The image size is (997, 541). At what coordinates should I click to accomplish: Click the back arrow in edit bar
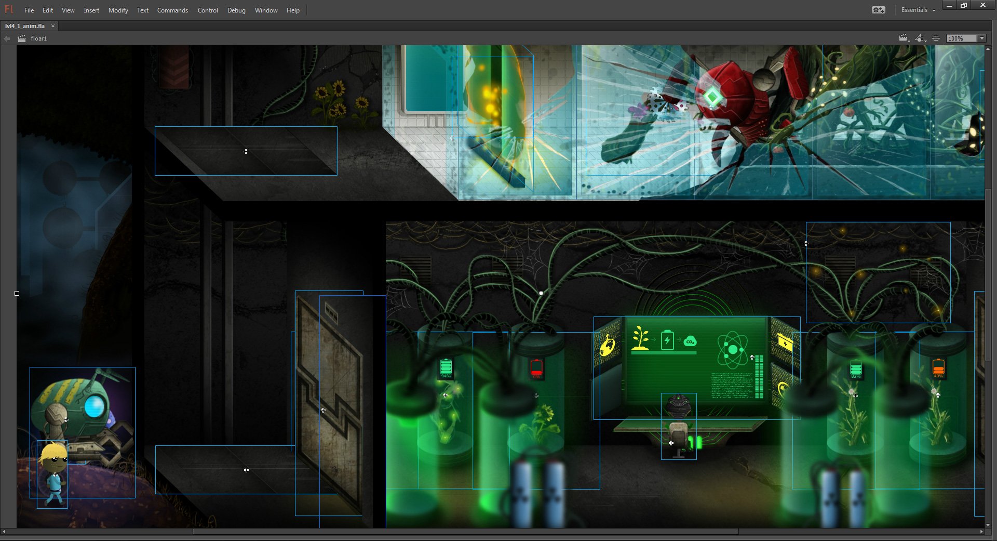tap(7, 38)
